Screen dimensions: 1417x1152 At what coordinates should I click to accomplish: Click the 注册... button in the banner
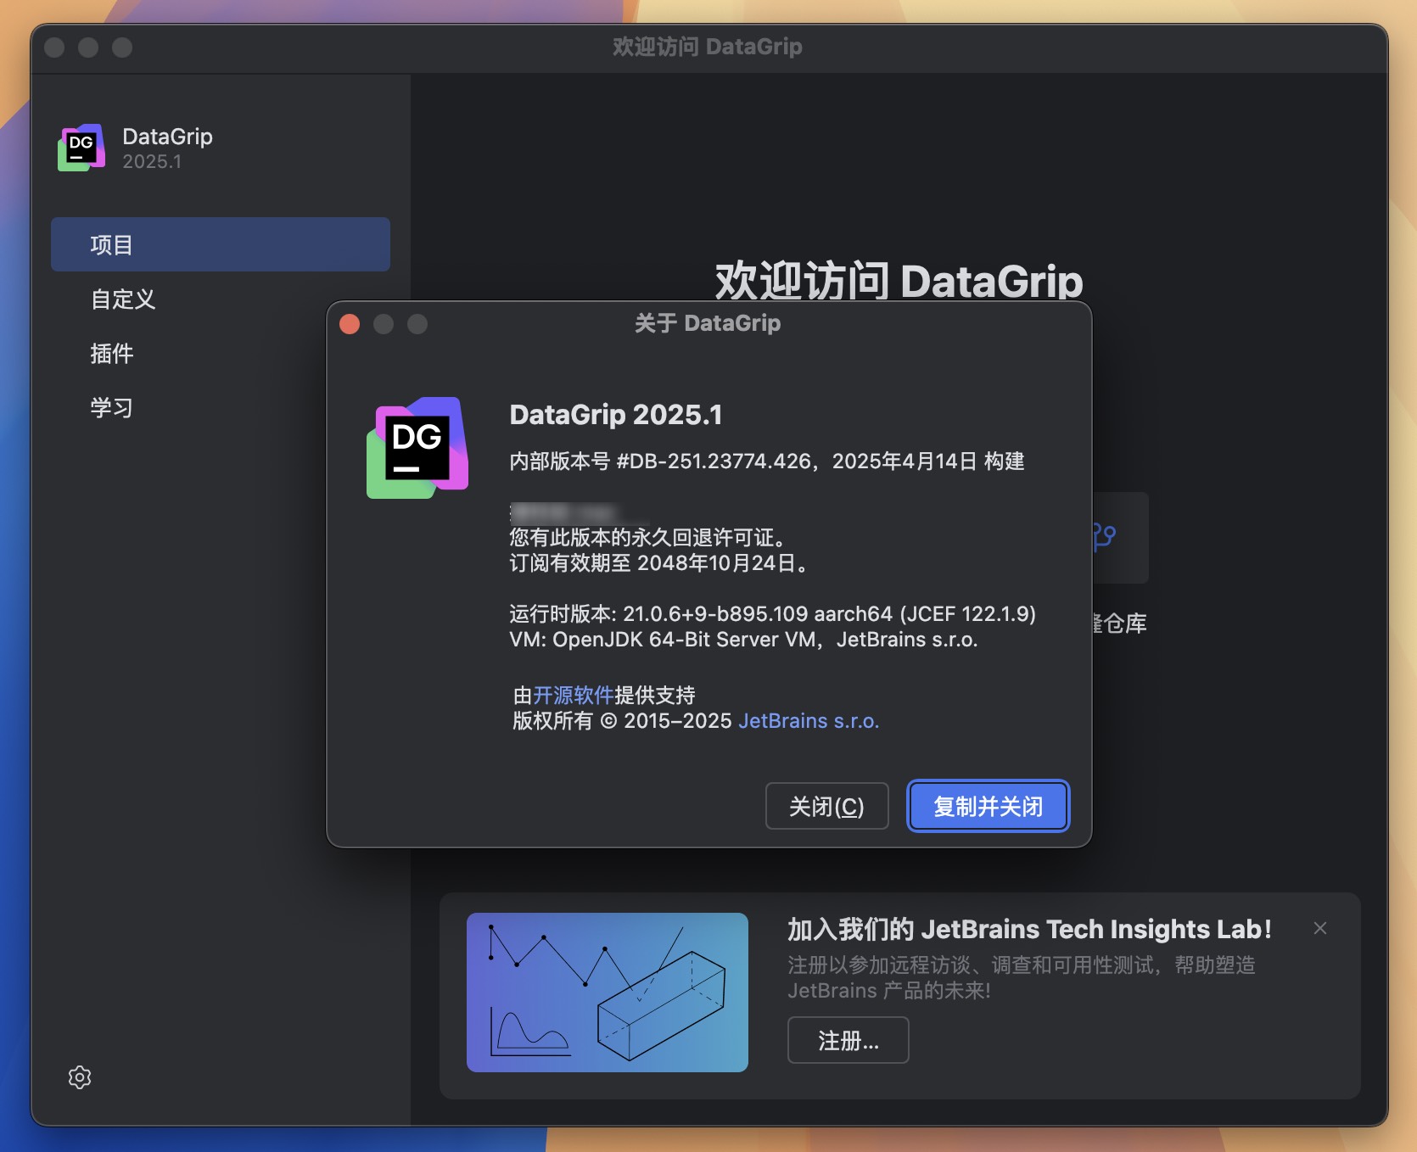(x=849, y=1040)
